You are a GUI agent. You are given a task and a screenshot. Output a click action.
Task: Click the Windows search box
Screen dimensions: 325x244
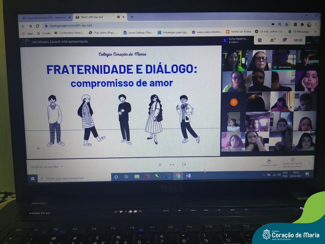pyautogui.click(x=74, y=178)
